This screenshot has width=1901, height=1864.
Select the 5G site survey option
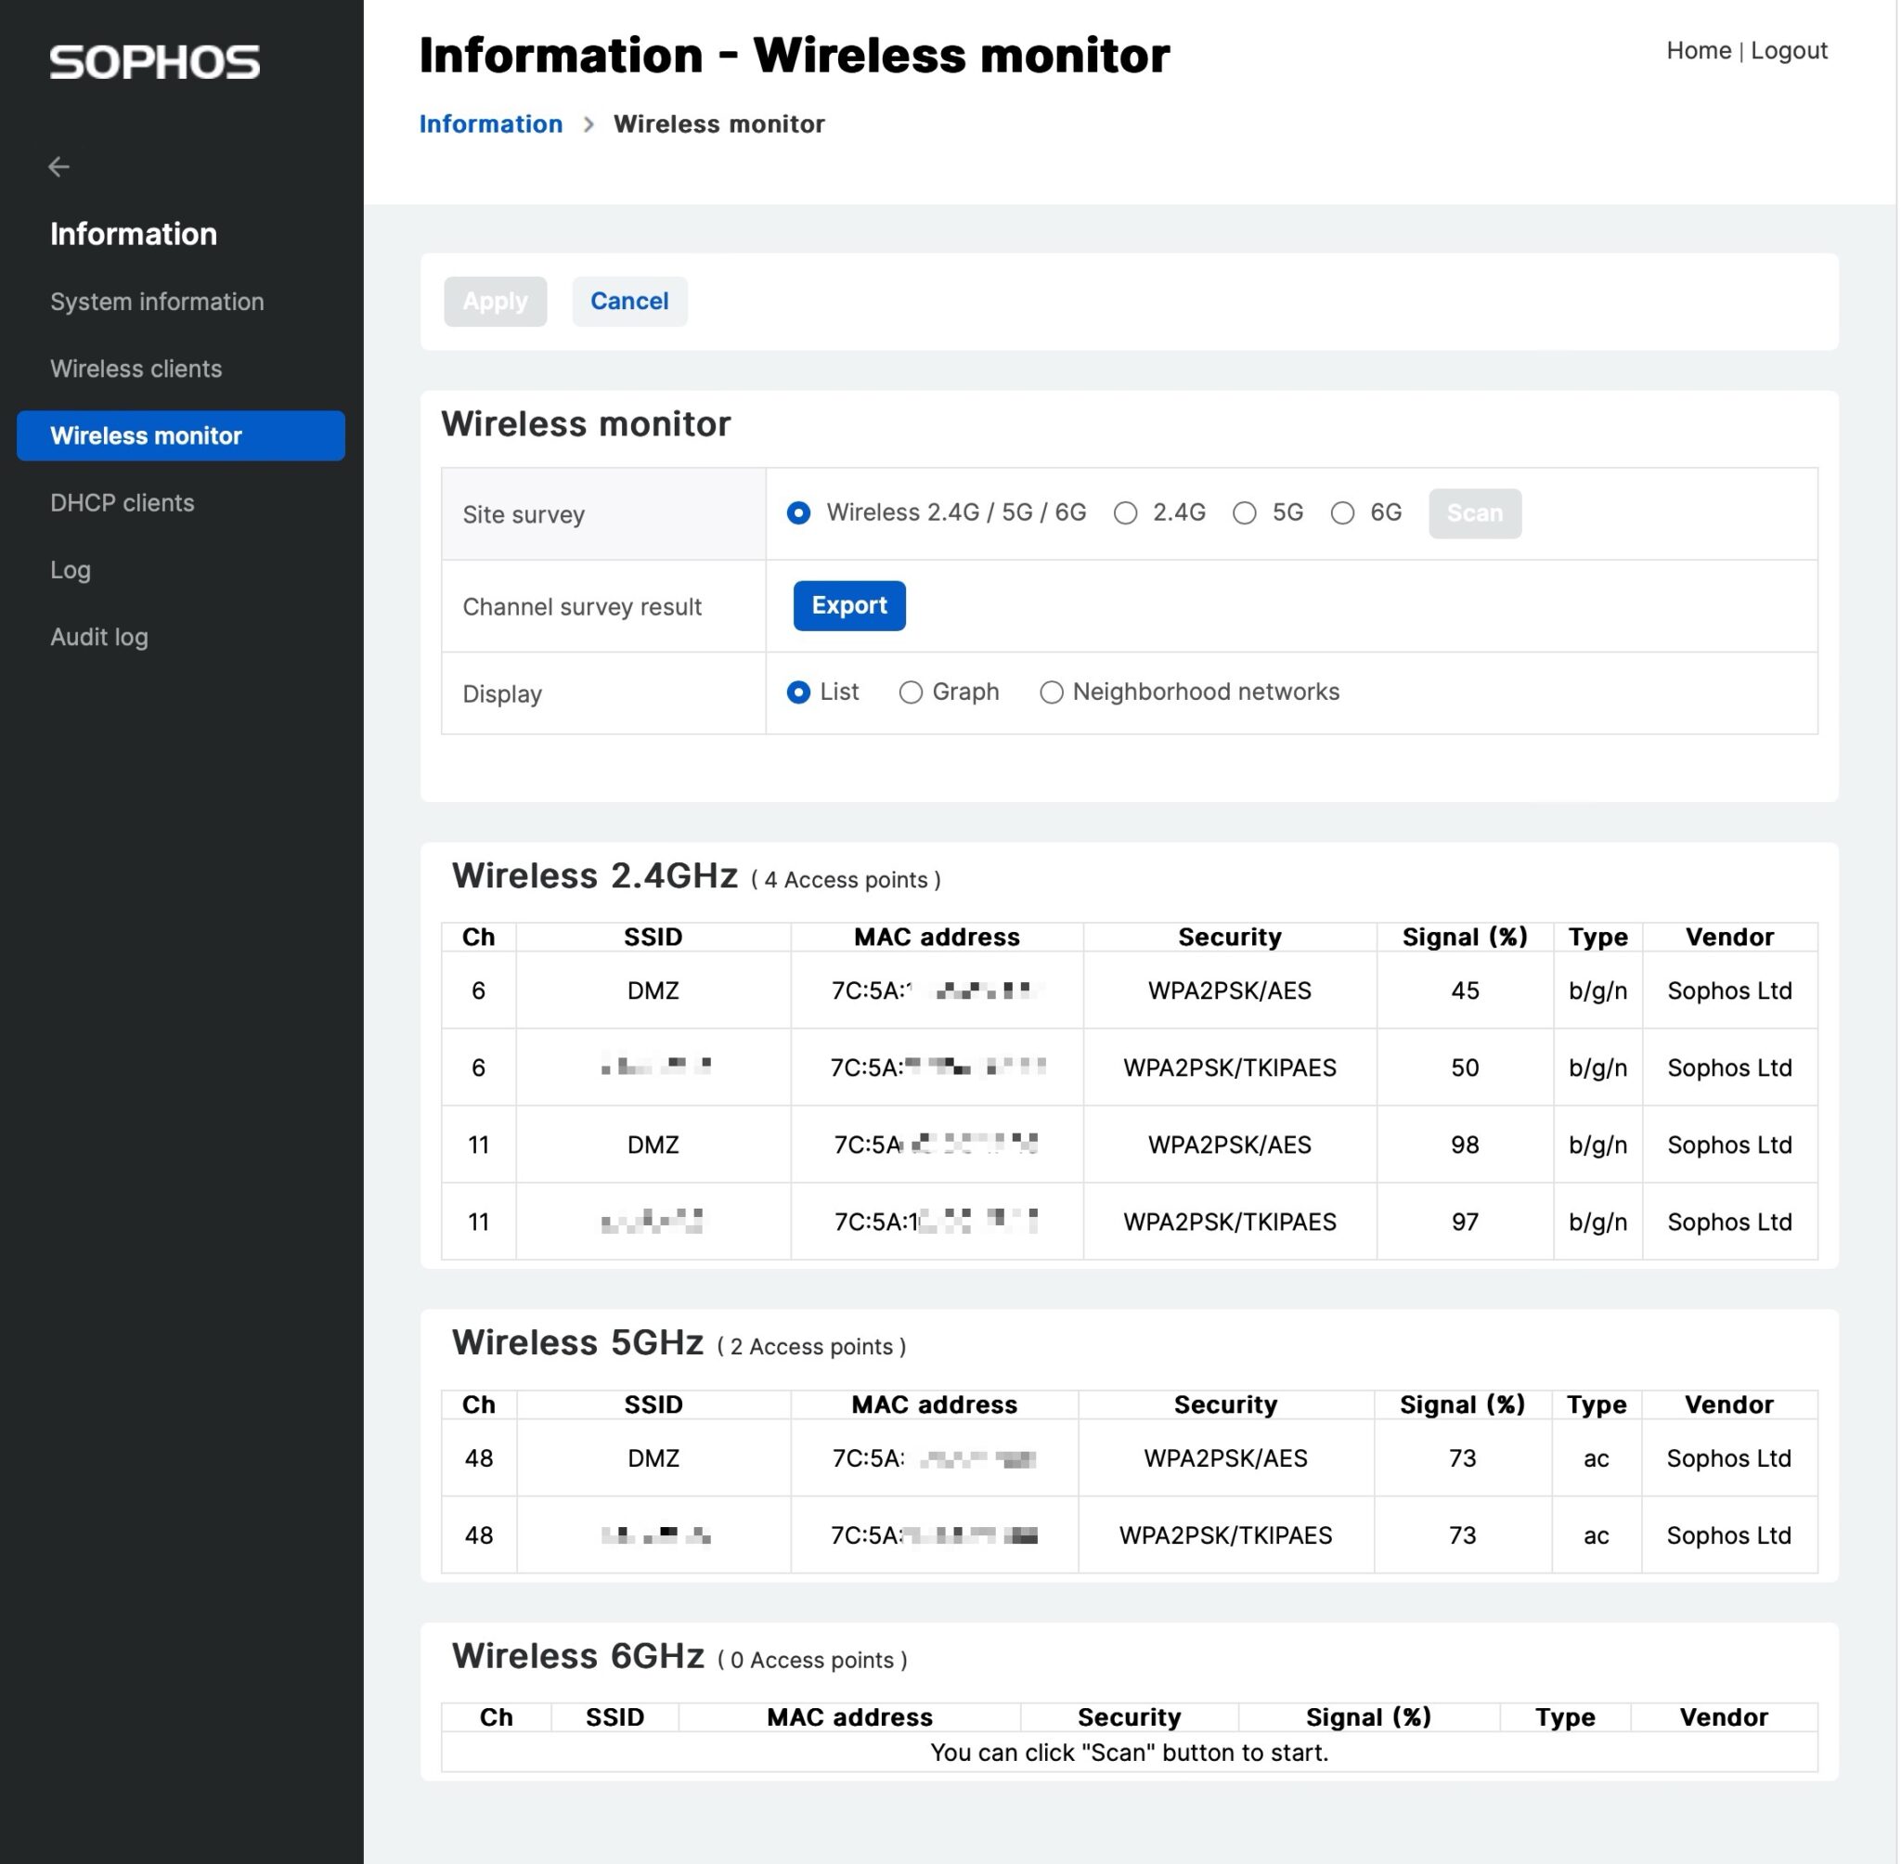(x=1245, y=513)
